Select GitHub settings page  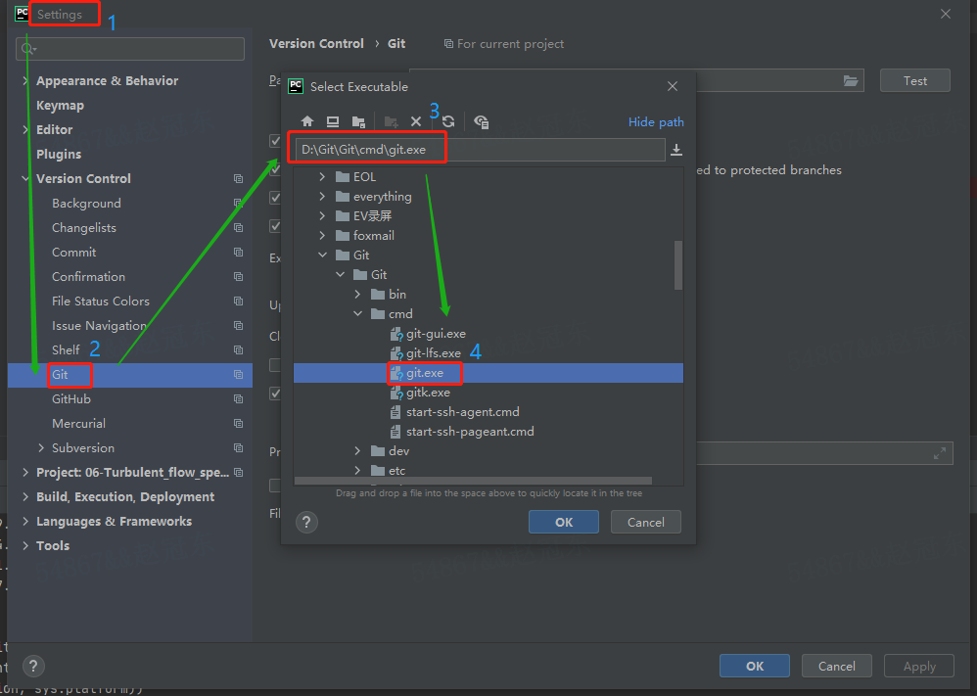(x=71, y=398)
